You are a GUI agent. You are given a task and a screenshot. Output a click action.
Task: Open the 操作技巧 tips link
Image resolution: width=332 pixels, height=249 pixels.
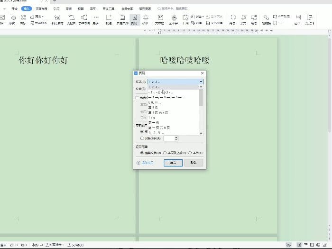(x=145, y=163)
